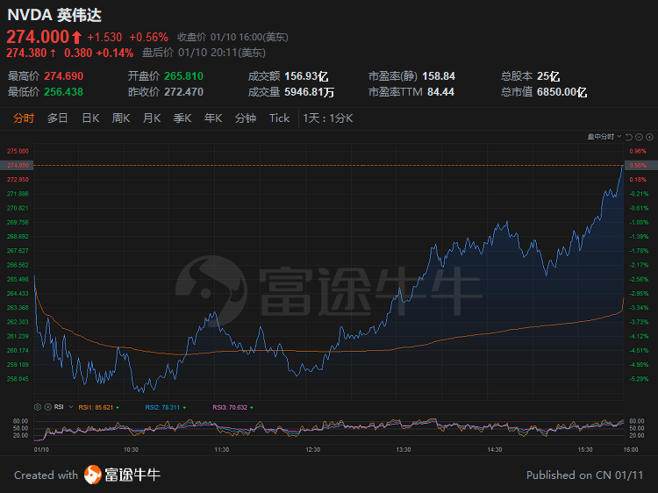Click the 总股本 value 25亿

pos(548,76)
